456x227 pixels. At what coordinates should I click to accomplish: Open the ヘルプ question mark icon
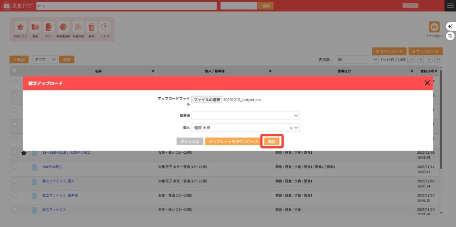[105, 27]
